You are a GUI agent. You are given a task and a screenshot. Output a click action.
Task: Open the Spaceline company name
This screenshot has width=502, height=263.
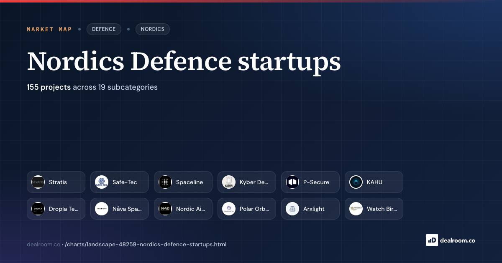(x=190, y=182)
